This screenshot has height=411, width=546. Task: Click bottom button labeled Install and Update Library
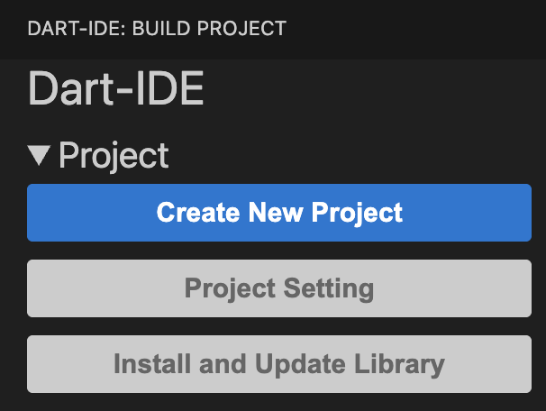pos(279,364)
